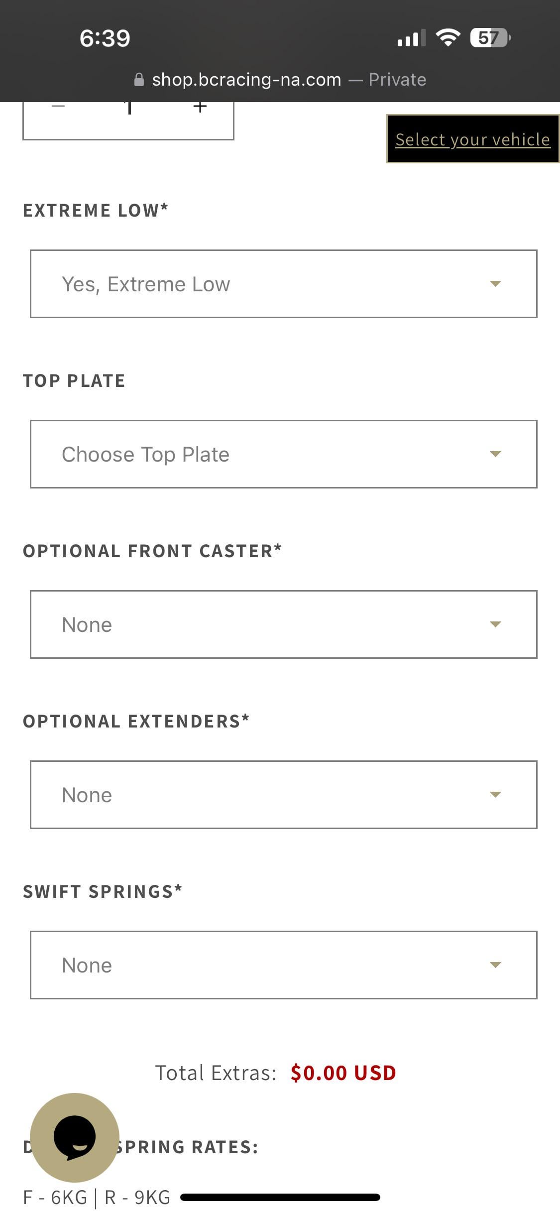Screen dimensions: 560x1213
Task: Tap the Wi-Fi status icon
Action: pos(448,38)
